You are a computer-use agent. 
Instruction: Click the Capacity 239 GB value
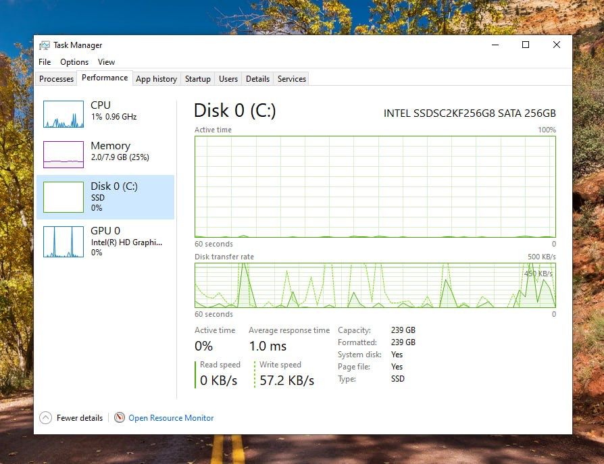[403, 330]
